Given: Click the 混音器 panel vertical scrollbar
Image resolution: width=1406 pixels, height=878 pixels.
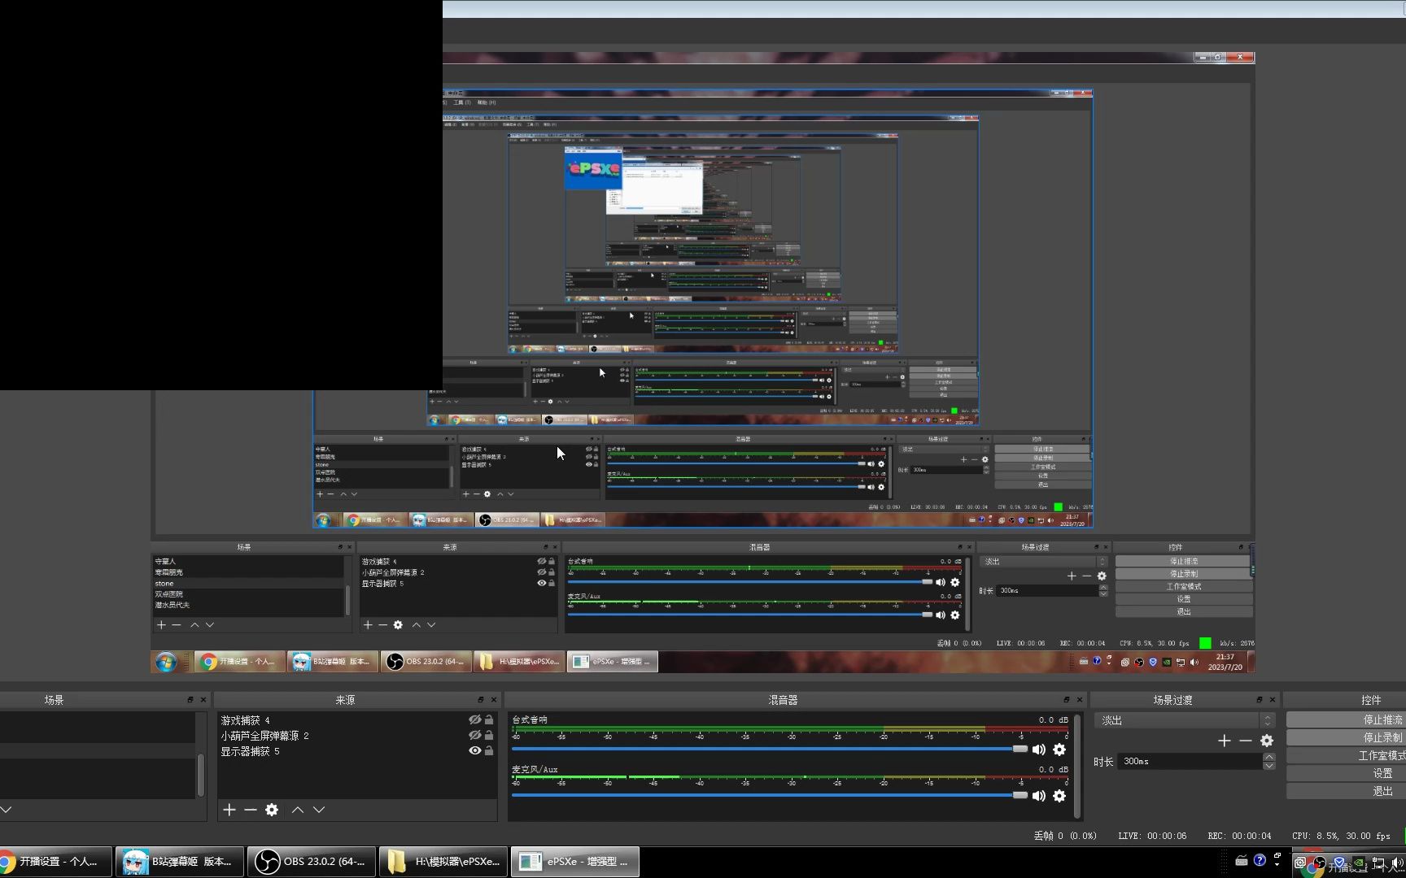Looking at the screenshot, I should [x=1078, y=767].
